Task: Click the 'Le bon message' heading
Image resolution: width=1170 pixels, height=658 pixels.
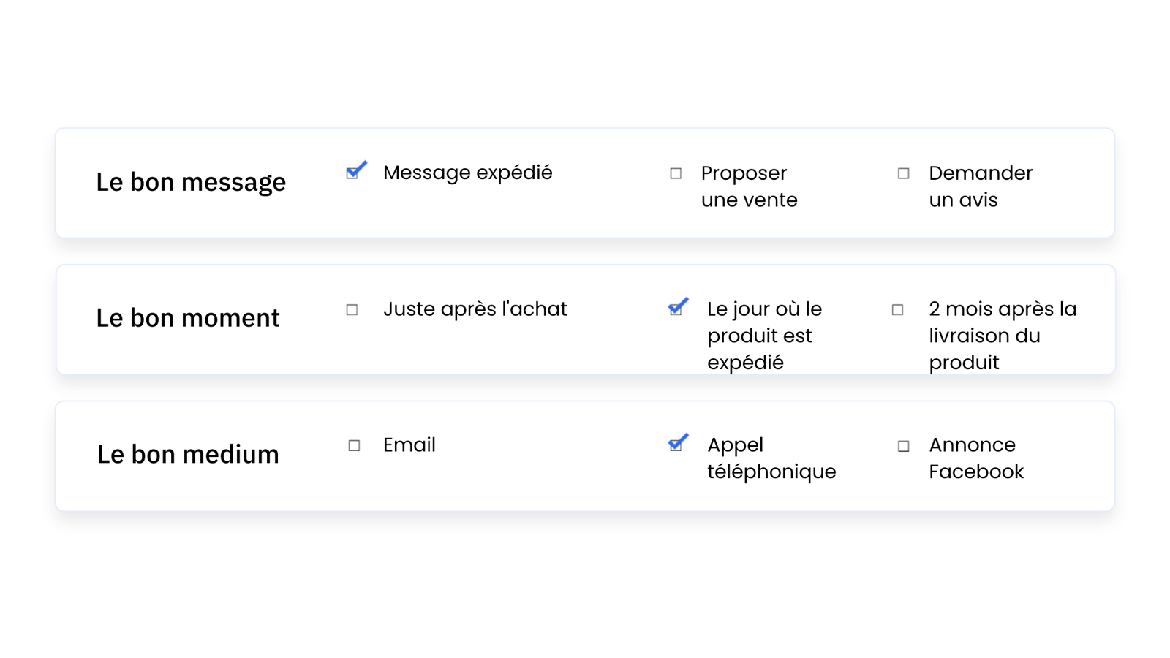Action: coord(191,182)
